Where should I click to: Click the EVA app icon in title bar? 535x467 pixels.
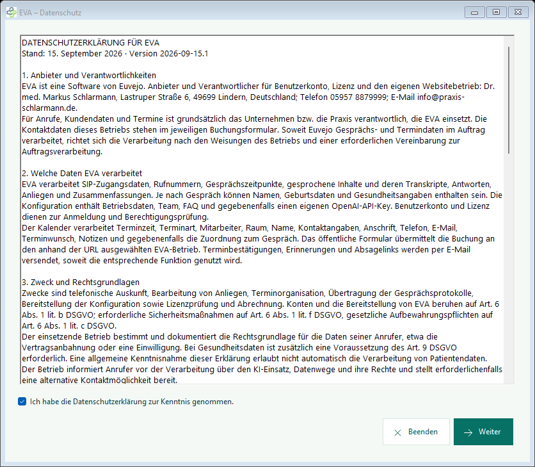tap(12, 12)
